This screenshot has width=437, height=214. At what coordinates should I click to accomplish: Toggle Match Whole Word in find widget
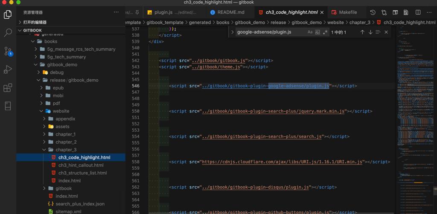(x=318, y=32)
